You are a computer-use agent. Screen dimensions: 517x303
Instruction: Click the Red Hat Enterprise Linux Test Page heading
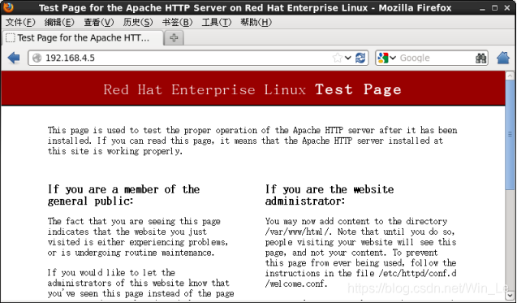[x=252, y=89]
